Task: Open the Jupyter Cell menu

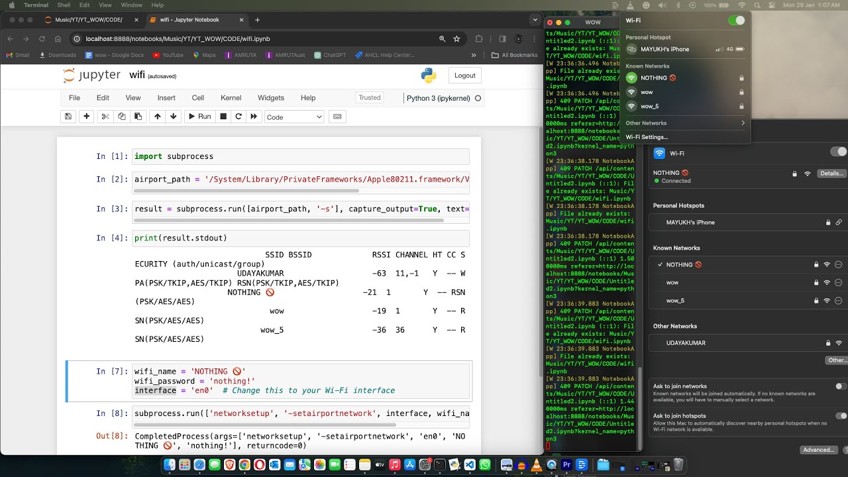Action: tap(198, 98)
